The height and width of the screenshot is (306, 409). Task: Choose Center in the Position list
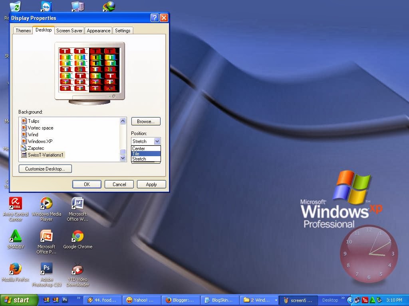coord(146,149)
